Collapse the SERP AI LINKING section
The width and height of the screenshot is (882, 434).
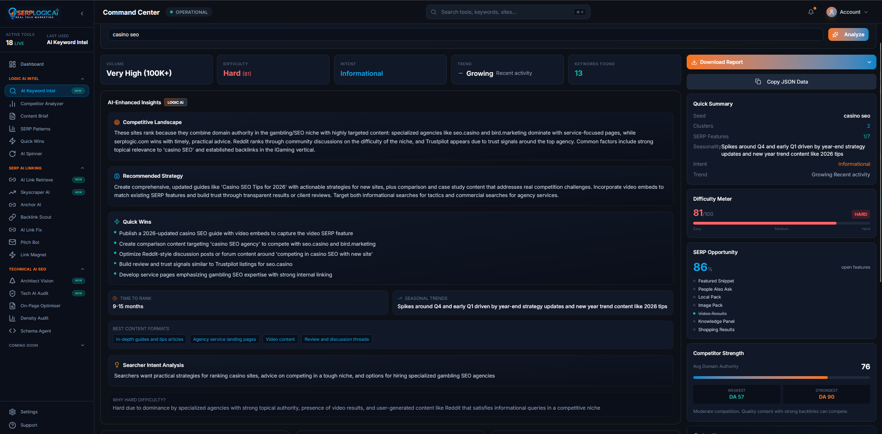tap(83, 168)
